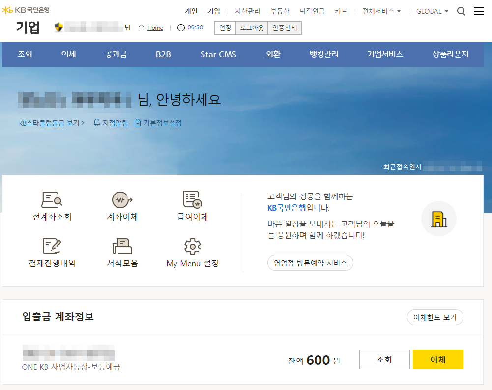The image size is (492, 390).
Task: Click the yellow building icon
Action: [x=438, y=219]
